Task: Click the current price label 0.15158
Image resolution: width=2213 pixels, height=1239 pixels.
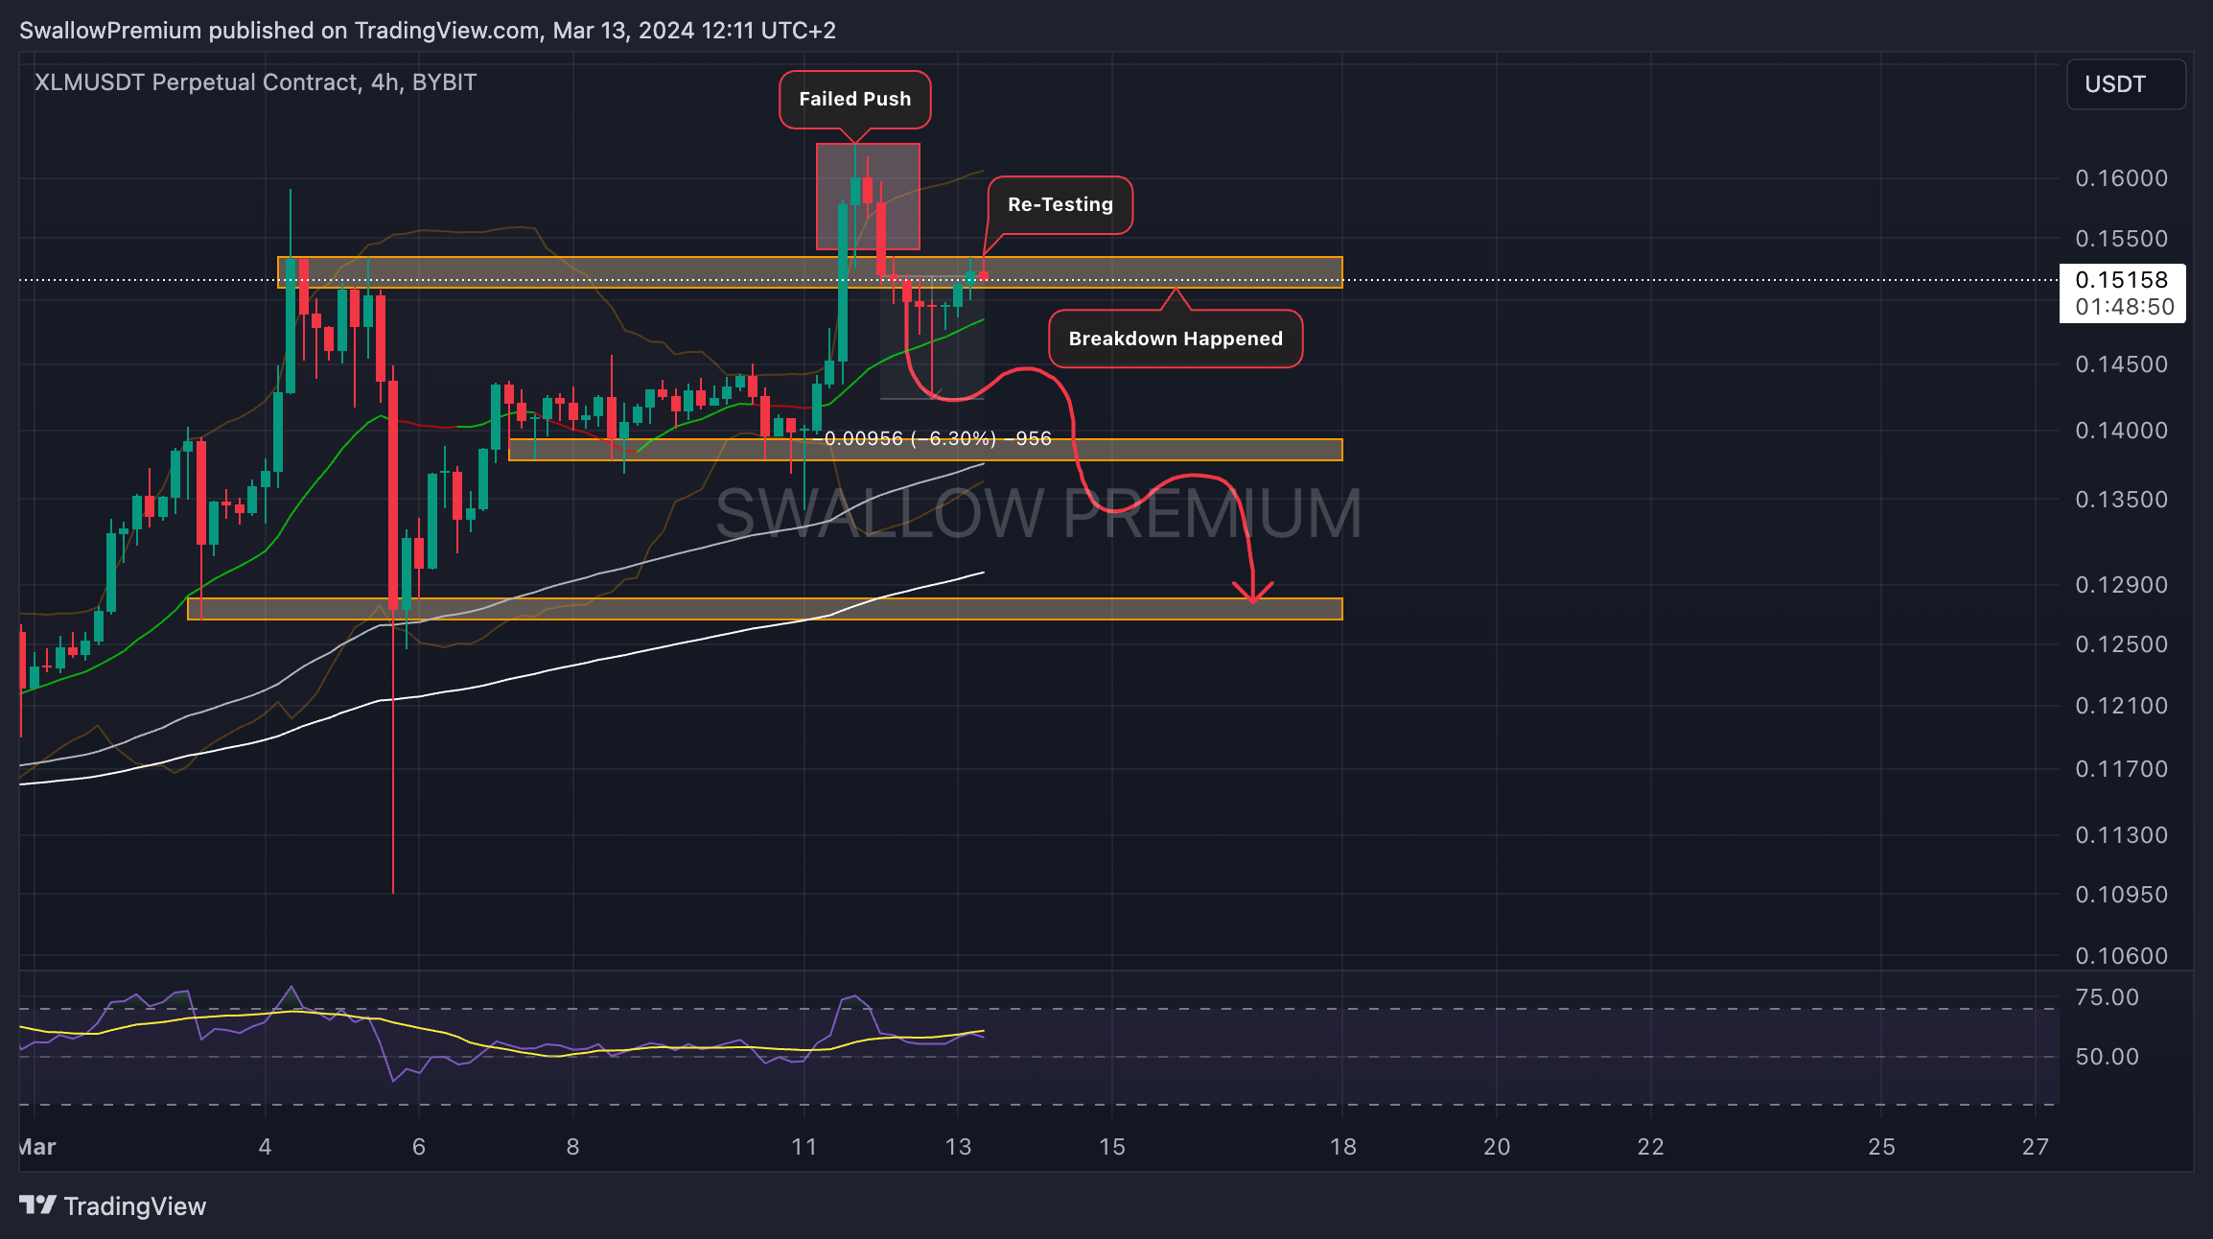Action: pyautogui.click(x=2122, y=280)
